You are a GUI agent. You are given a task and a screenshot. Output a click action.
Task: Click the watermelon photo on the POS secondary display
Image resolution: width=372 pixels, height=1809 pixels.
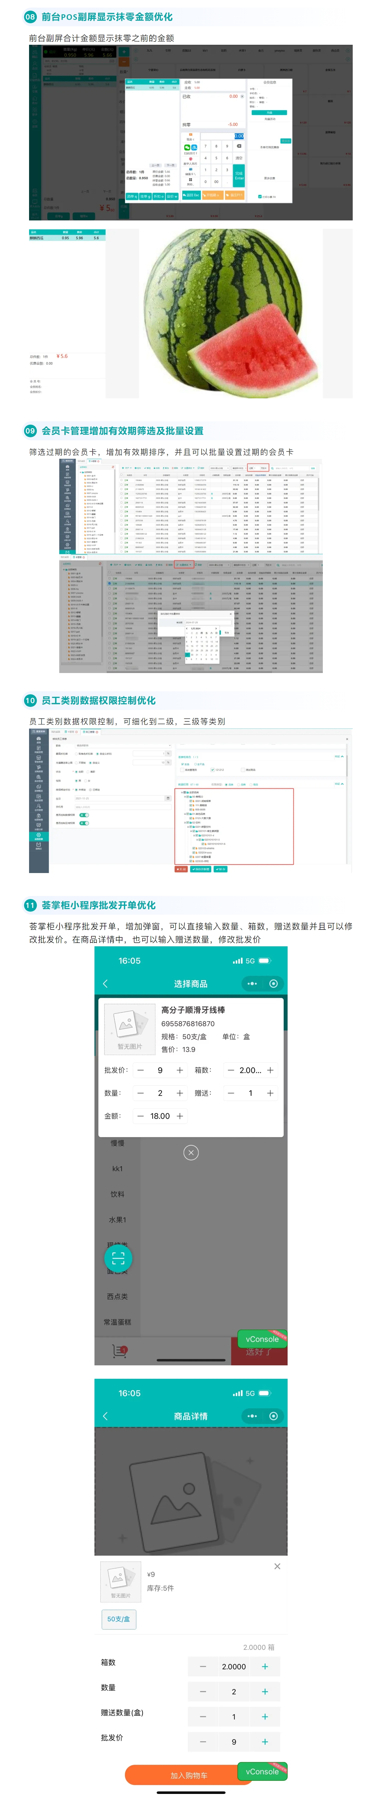[x=231, y=313]
